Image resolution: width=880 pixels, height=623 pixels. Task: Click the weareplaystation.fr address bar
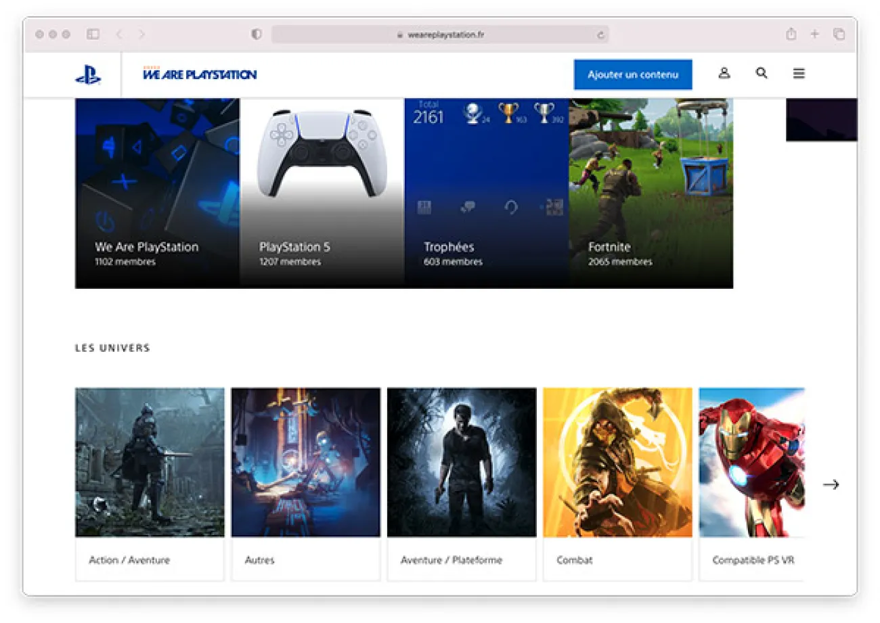440,34
